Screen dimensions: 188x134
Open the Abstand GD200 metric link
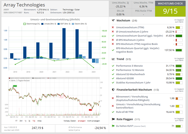[x=125, y=78]
